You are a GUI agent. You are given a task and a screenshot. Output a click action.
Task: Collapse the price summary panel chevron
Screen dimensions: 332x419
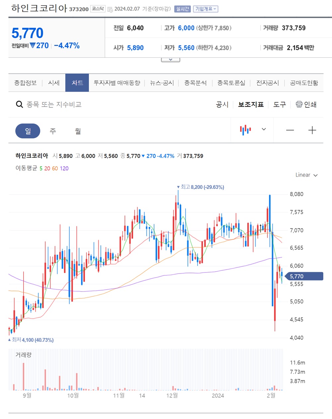[x=170, y=59]
